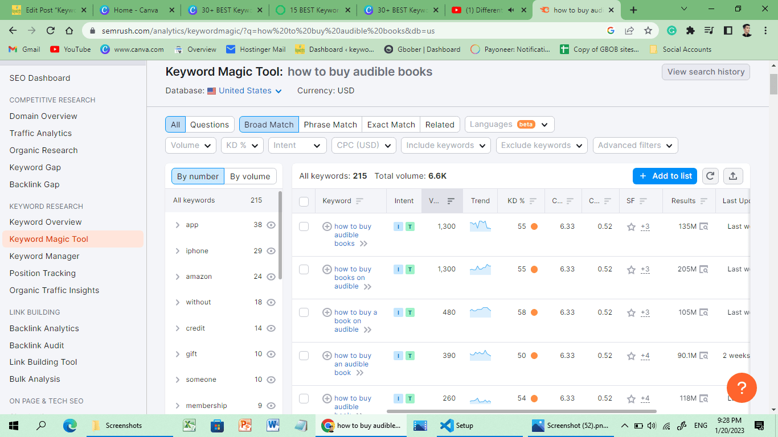778x437 pixels.
Task: Open Position Tracking sidebar link
Action: [42, 273]
